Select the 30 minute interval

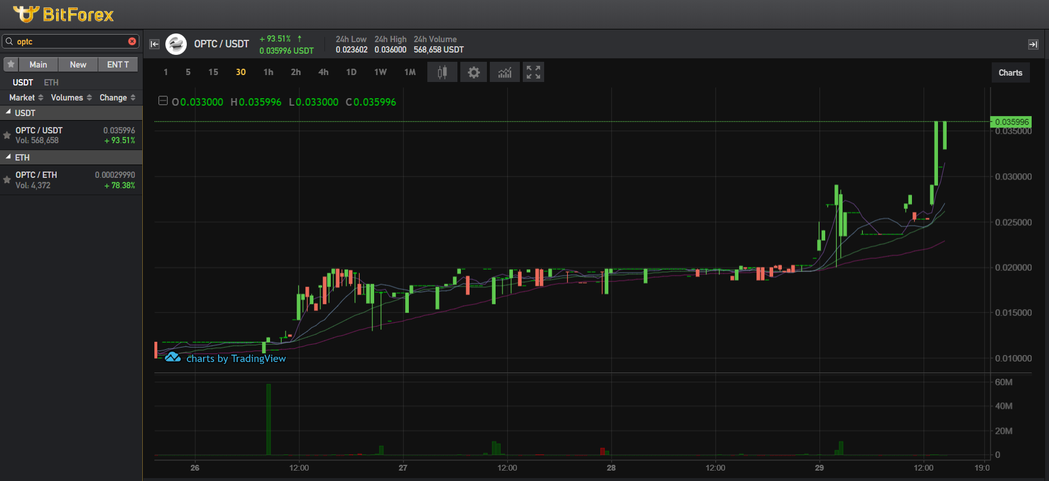click(241, 72)
